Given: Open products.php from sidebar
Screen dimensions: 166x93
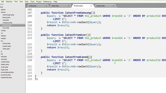Looking at the screenshot, I should tap(6, 75).
